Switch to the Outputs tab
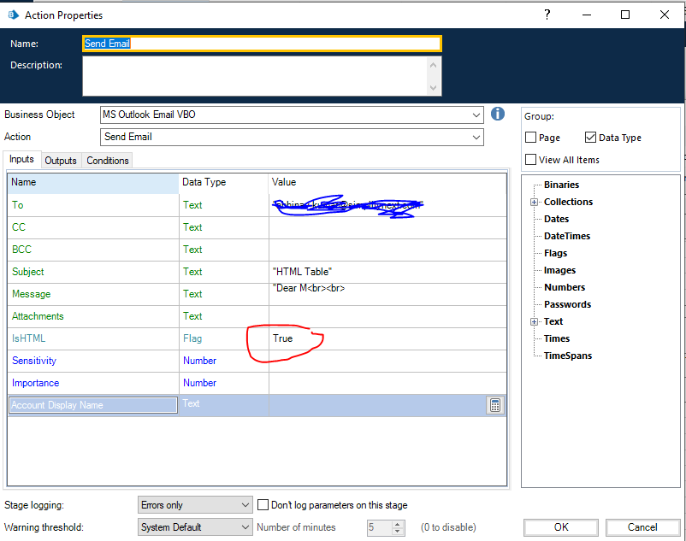 point(61,161)
